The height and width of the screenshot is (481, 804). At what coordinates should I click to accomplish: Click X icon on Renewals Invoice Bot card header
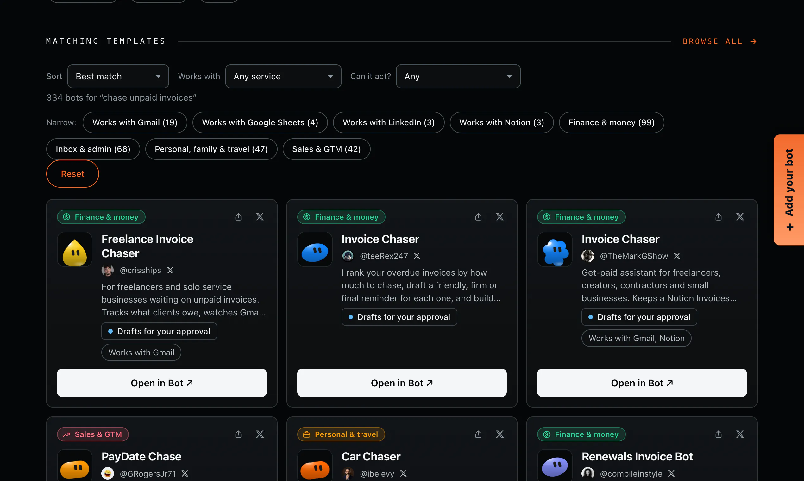click(x=740, y=434)
